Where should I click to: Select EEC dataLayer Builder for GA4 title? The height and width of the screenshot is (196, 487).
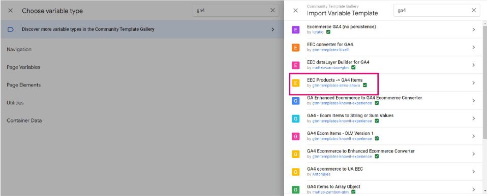tap(338, 62)
